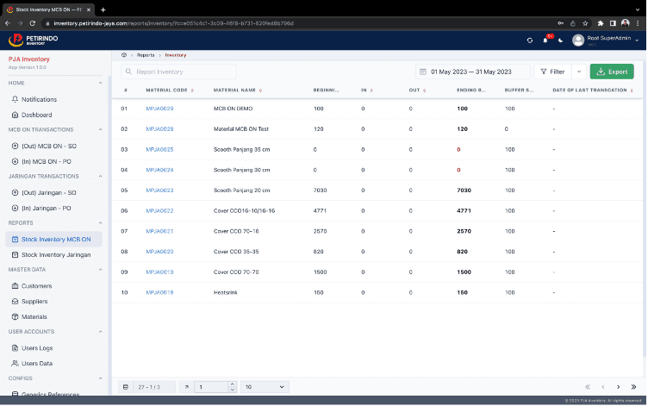This screenshot has height=406, width=648.
Task: Click the 'Cover CCO 70-70' material name
Action: click(x=236, y=272)
